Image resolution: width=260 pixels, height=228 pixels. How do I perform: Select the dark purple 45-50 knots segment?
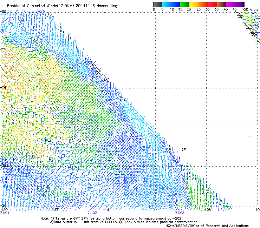240,4
